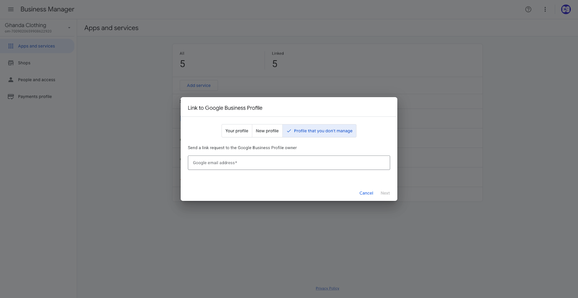
Task: Go to People and access section
Action: point(36,80)
